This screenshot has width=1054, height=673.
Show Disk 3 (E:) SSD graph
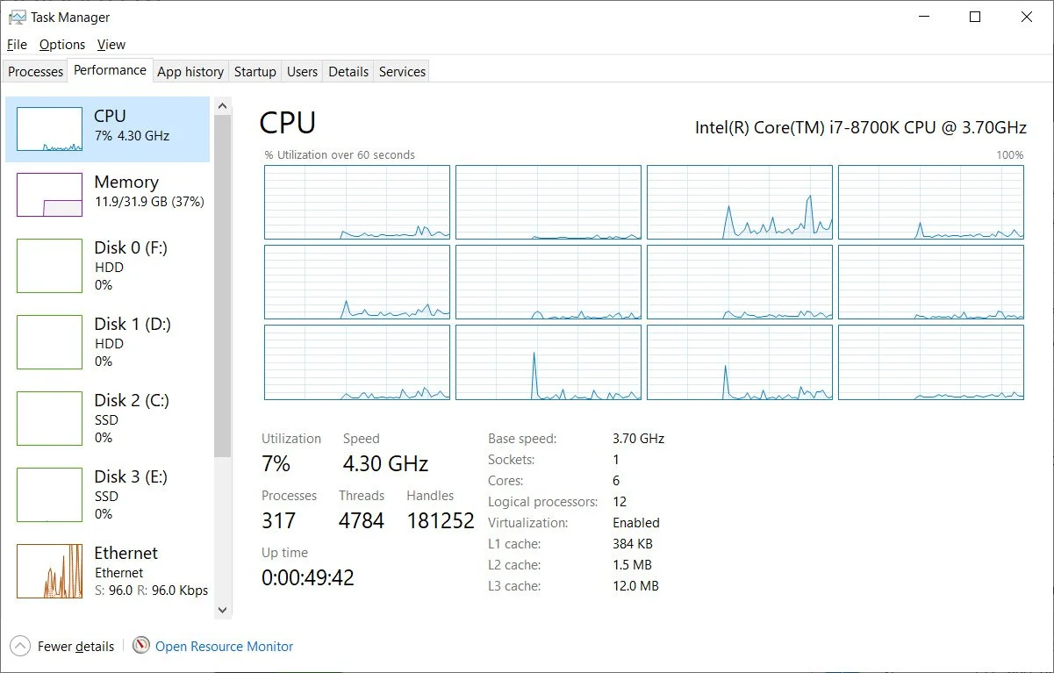tap(49, 495)
